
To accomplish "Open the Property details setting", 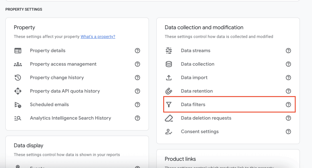I will [48, 51].
